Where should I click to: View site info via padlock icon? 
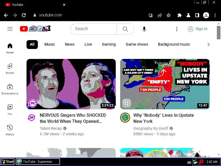click(x=35, y=15)
